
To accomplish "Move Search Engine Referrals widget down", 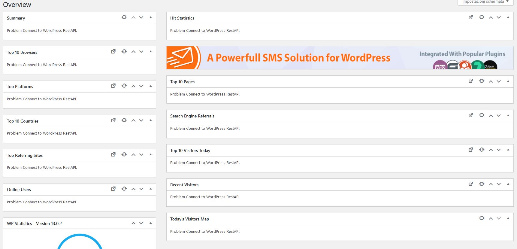I will [499, 116].
